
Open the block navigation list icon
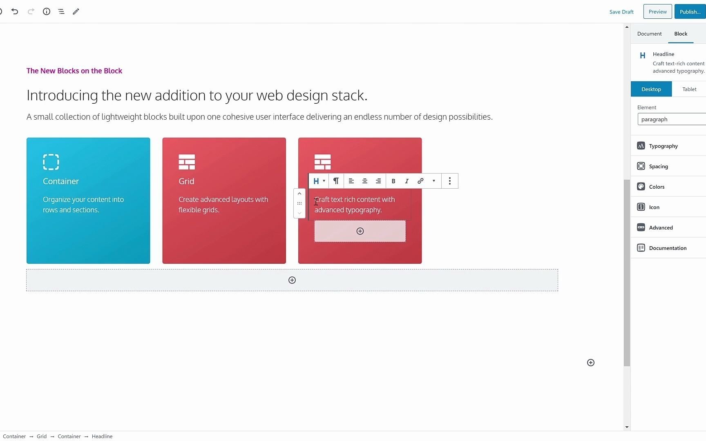pyautogui.click(x=61, y=11)
